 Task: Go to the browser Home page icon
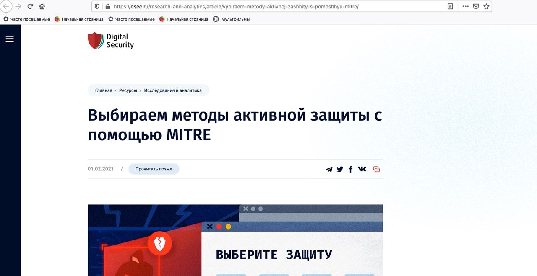pos(42,6)
